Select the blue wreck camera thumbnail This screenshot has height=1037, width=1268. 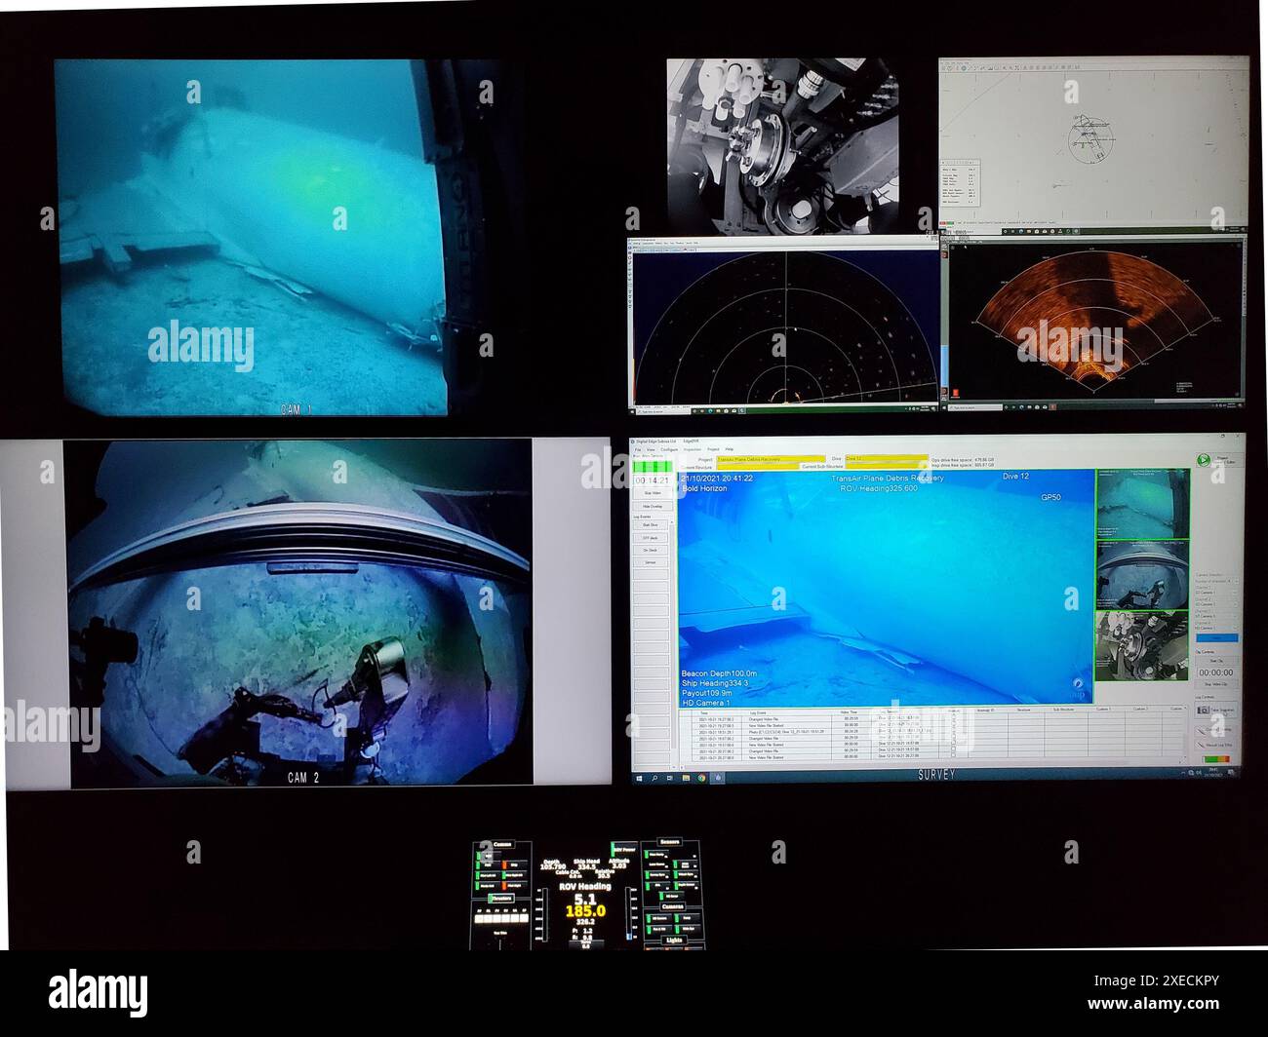click(1142, 504)
